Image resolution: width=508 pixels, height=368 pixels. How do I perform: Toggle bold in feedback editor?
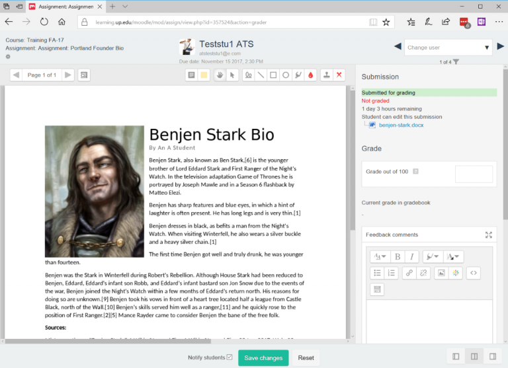click(398, 256)
